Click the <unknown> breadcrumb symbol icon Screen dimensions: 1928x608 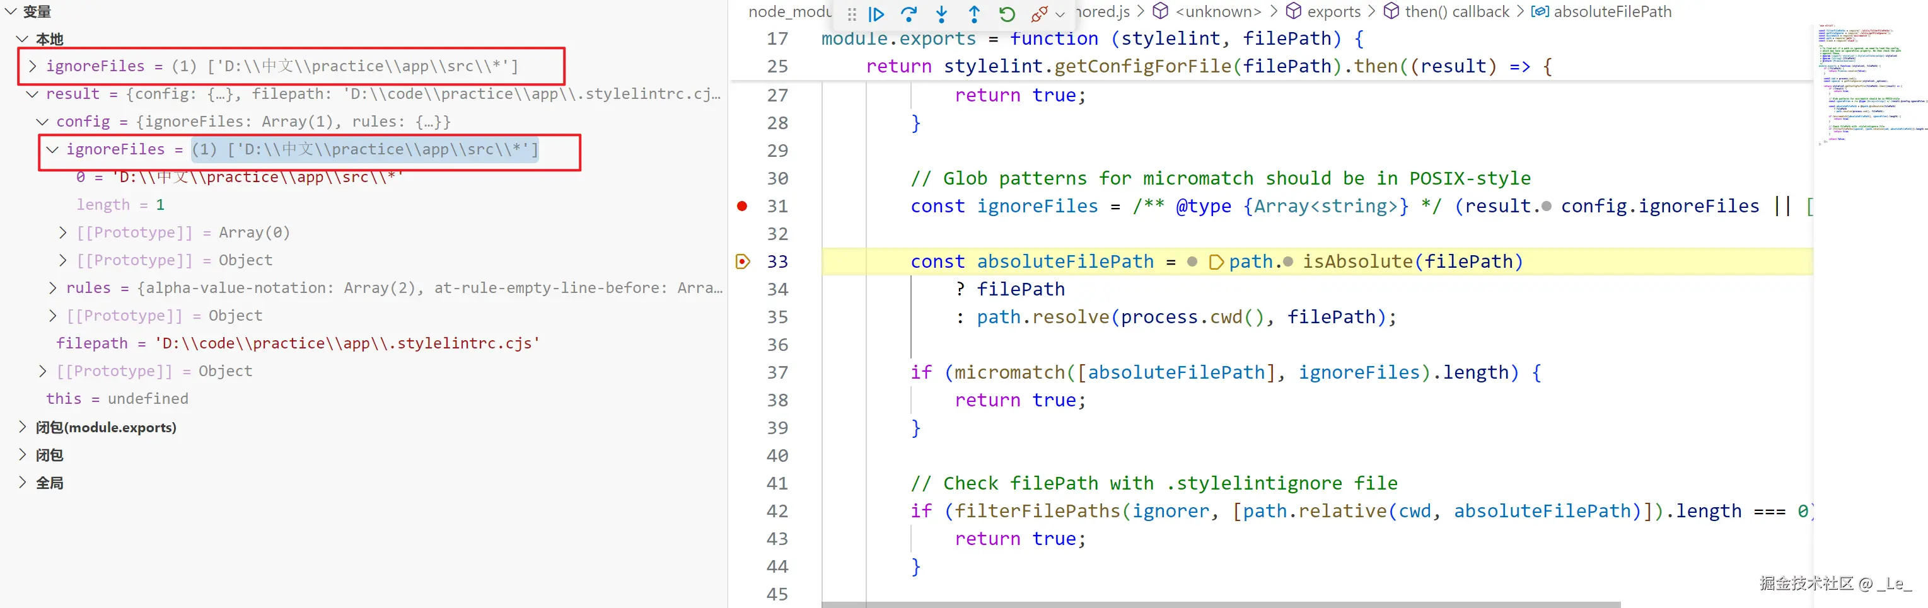coord(1160,11)
